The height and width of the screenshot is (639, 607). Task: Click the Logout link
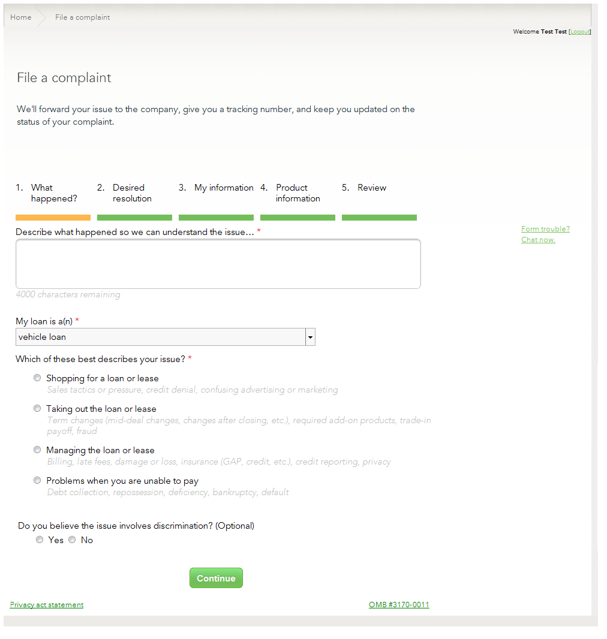pos(579,32)
